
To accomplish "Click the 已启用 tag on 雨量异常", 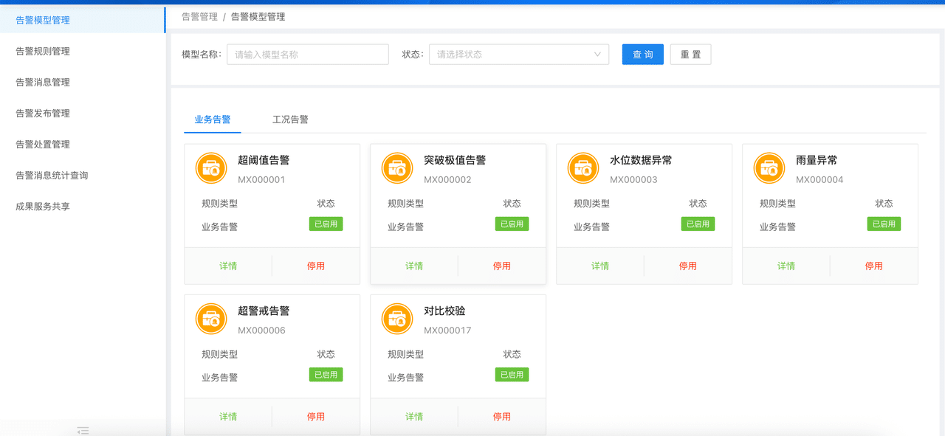I will pyautogui.click(x=884, y=224).
